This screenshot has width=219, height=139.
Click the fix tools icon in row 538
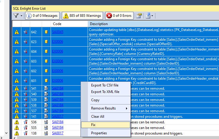[x=25, y=105]
